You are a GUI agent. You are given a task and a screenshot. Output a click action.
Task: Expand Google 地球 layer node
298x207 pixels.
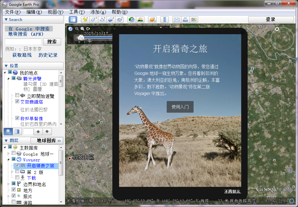point(8,153)
